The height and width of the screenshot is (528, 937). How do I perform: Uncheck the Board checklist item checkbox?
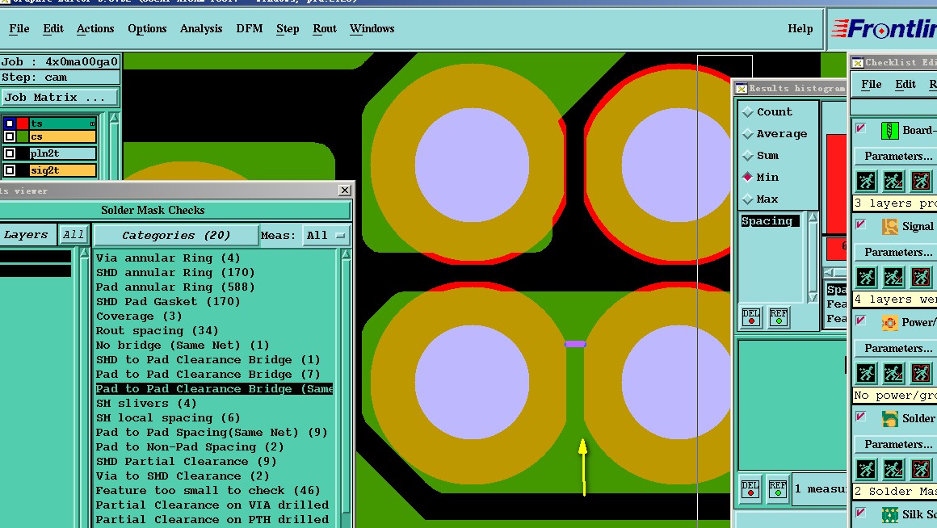coord(861,128)
